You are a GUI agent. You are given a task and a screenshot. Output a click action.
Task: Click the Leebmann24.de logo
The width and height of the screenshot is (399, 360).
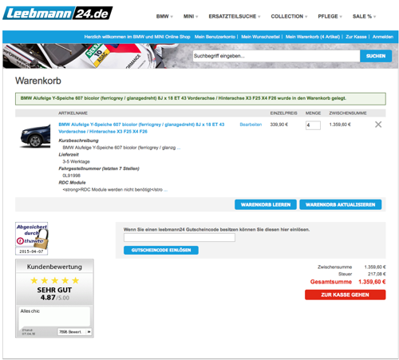point(57,13)
